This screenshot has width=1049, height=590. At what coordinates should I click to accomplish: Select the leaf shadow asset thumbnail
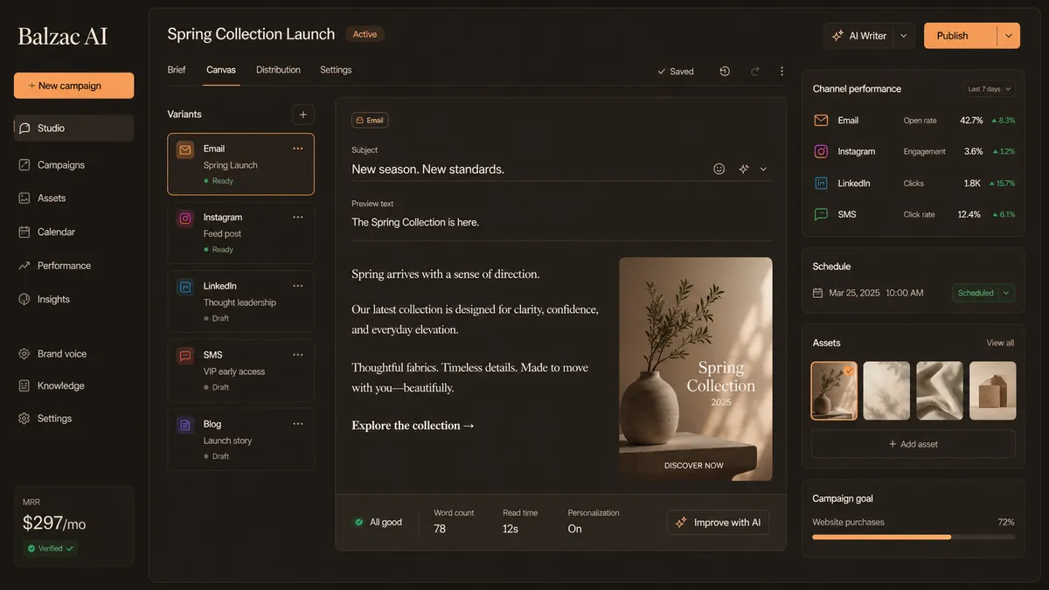tap(886, 391)
